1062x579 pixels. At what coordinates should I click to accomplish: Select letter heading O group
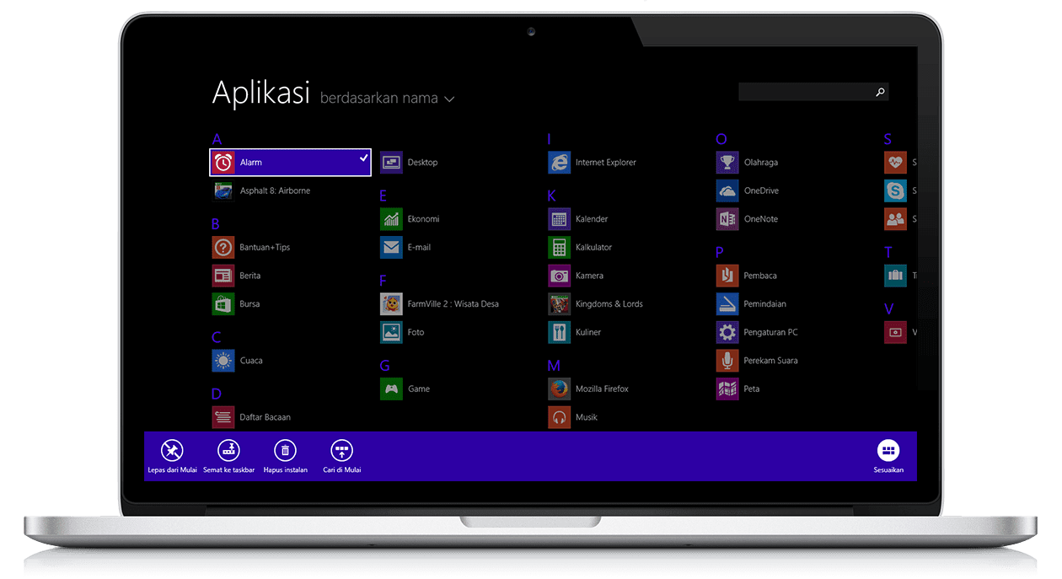point(721,139)
